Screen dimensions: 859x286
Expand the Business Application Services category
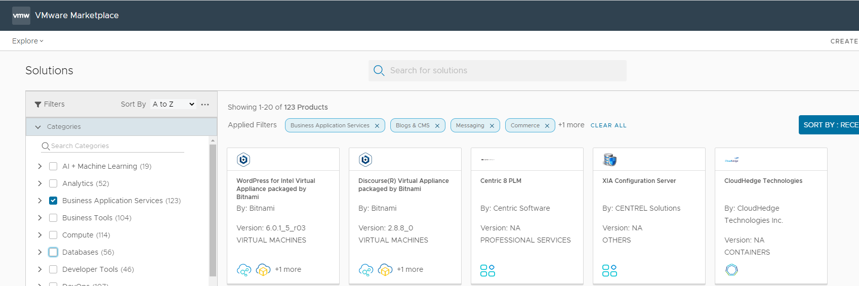pos(40,201)
